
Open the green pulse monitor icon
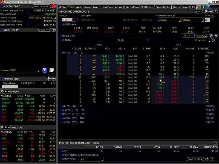(203, 7)
